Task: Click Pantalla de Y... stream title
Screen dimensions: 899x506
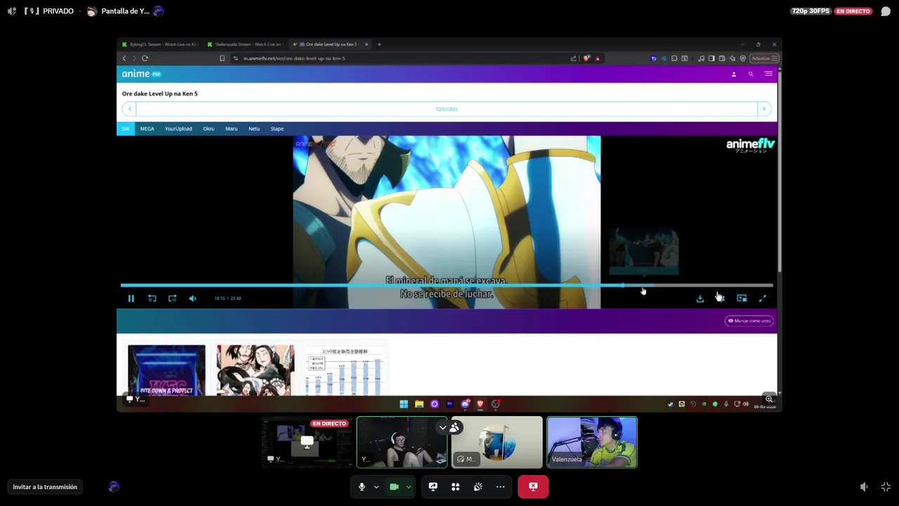Action: point(125,11)
